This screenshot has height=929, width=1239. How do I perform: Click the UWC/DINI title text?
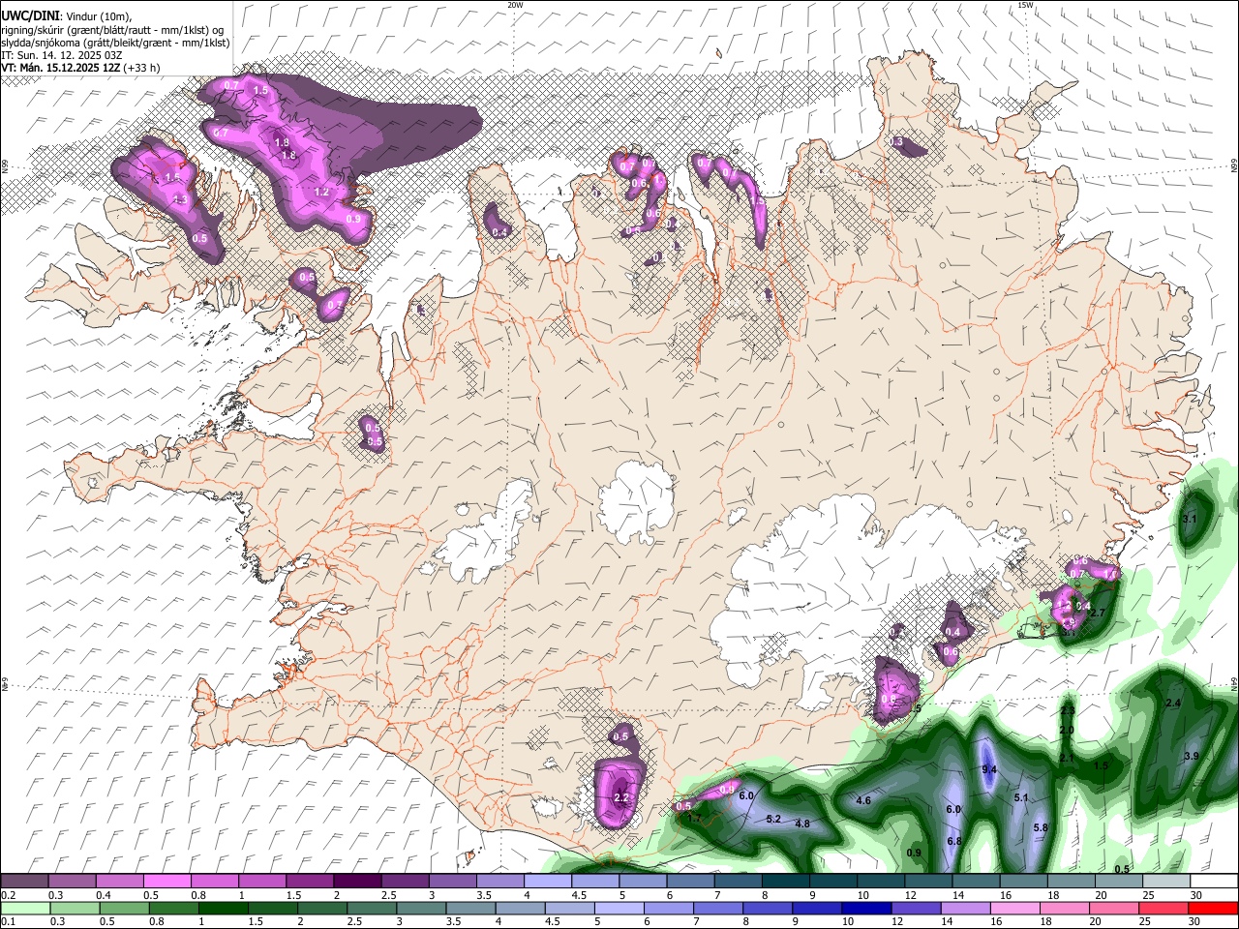(x=29, y=15)
